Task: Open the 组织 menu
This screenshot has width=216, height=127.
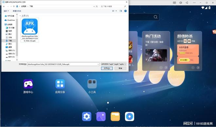Action: pos(6,11)
